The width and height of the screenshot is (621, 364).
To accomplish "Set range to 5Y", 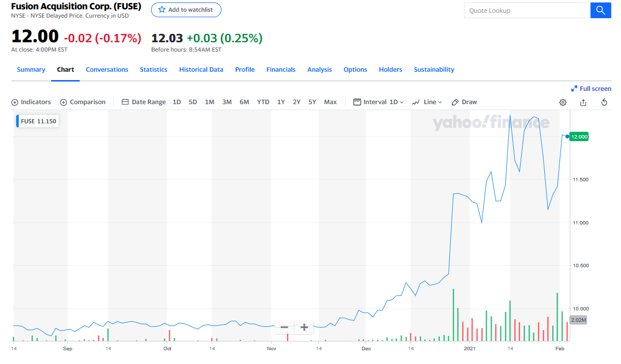I will click(x=312, y=102).
